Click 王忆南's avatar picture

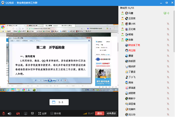tap(127, 29)
